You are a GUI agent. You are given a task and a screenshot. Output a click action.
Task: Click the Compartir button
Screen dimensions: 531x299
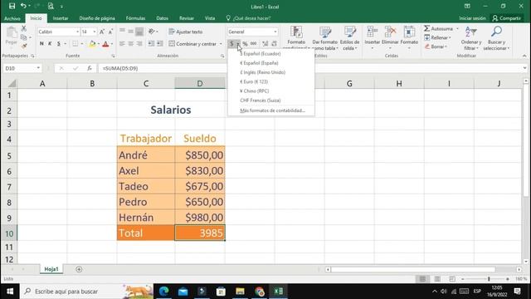(x=507, y=18)
